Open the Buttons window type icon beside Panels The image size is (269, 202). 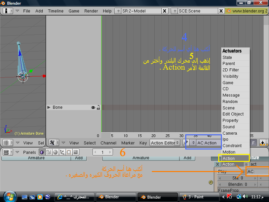[x=8, y=152]
